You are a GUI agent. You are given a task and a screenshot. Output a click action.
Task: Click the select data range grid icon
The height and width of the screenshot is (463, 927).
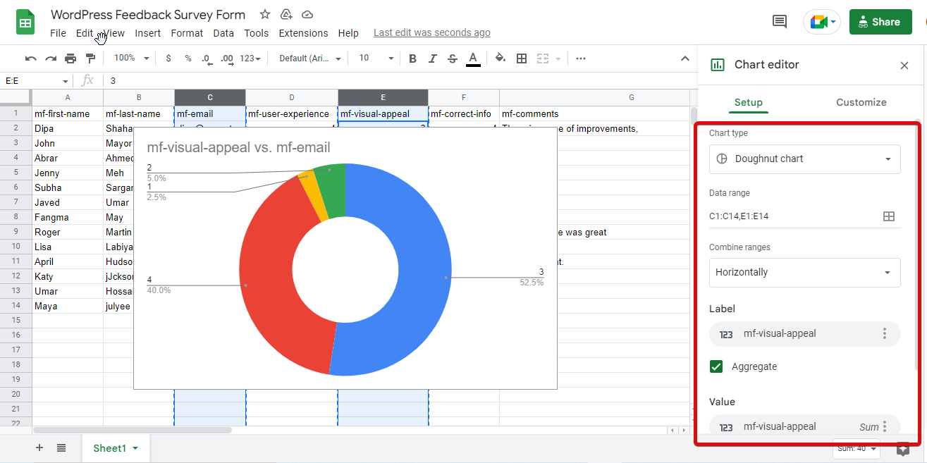point(889,216)
